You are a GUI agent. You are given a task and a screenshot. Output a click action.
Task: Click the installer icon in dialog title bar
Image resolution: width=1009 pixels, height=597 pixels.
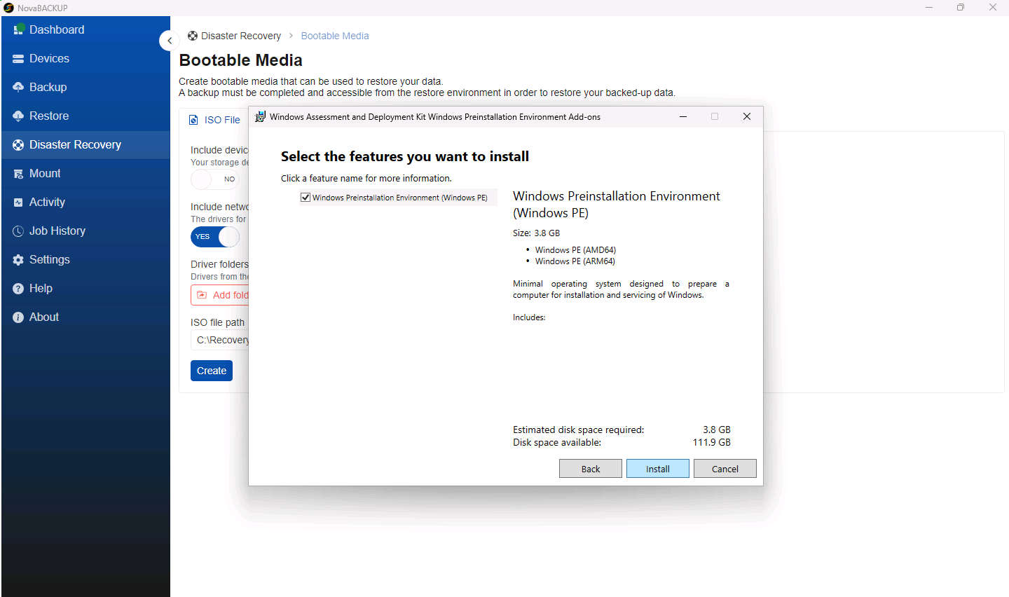(x=260, y=116)
